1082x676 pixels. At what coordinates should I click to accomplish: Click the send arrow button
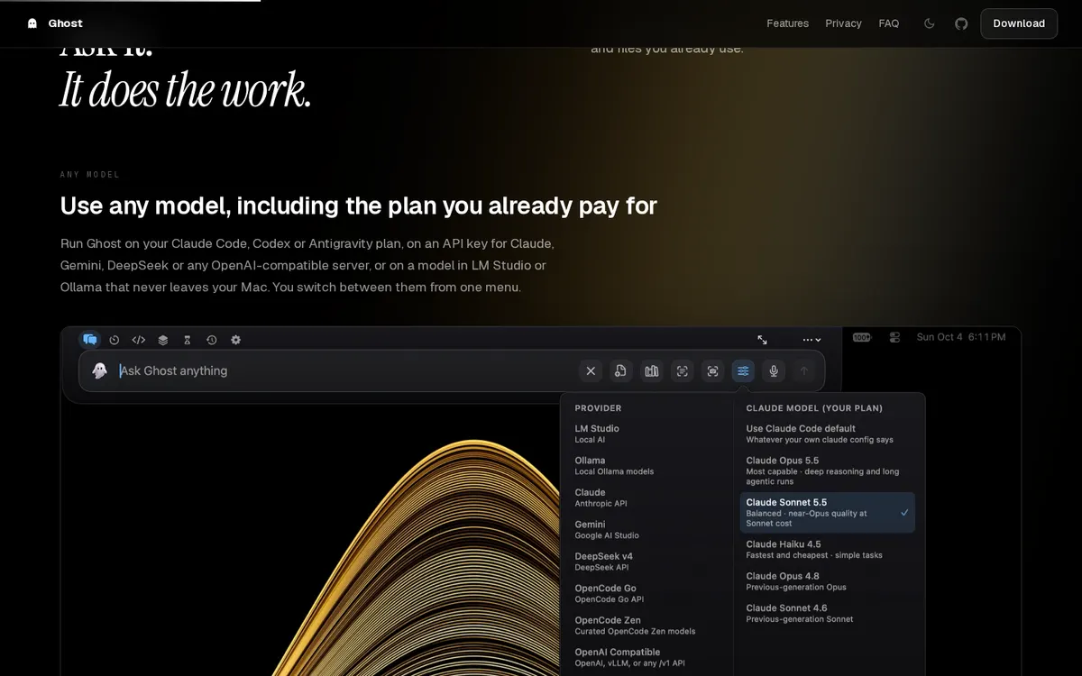[x=804, y=370]
